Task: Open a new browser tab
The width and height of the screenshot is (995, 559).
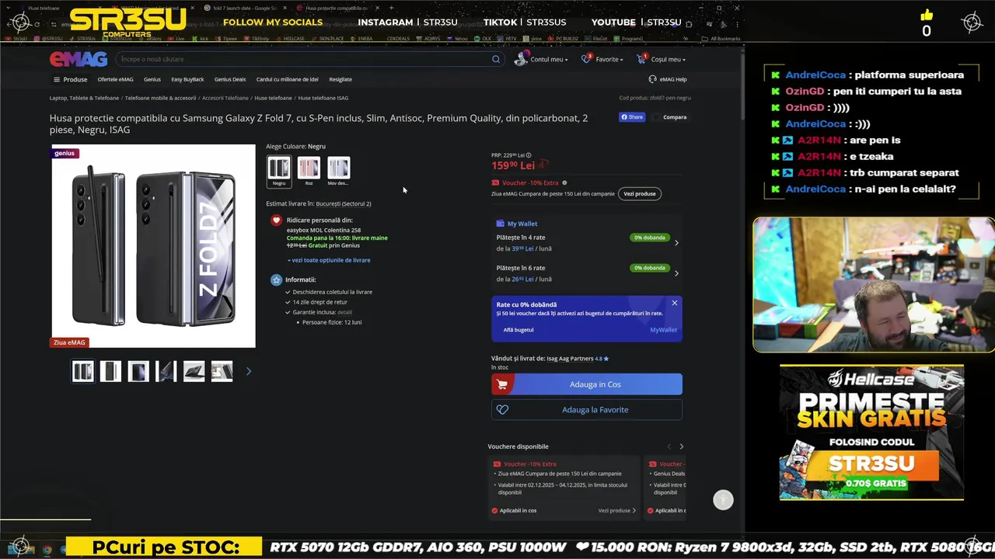Action: click(390, 8)
